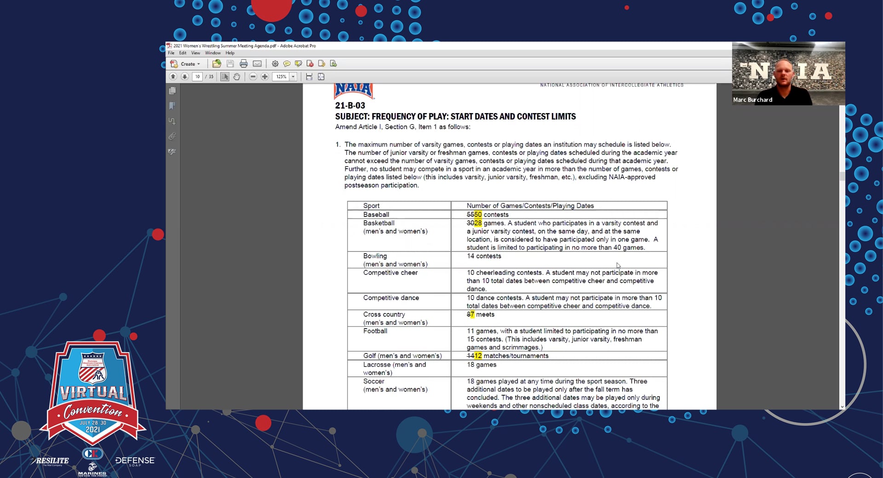Click the Delete Page icon
The image size is (883, 478).
click(x=310, y=64)
